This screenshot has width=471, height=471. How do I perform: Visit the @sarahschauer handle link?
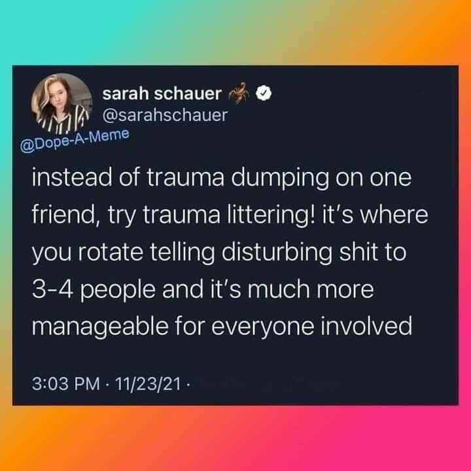tap(165, 115)
